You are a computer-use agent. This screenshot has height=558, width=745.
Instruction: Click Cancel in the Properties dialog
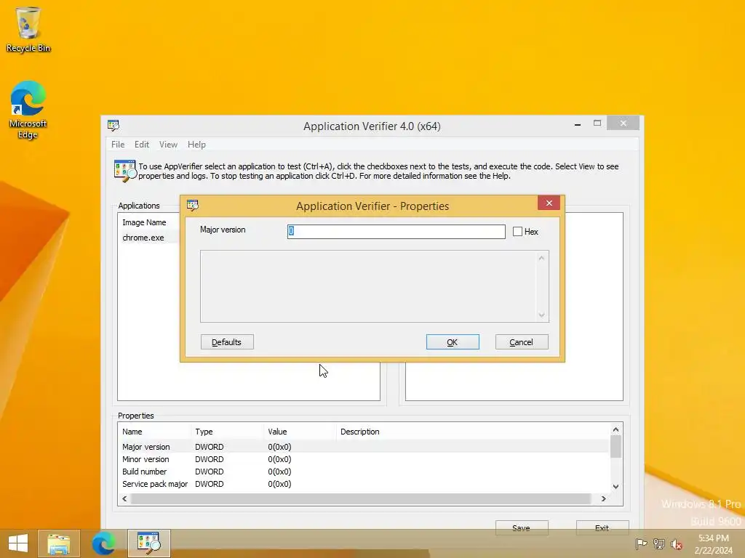(522, 342)
